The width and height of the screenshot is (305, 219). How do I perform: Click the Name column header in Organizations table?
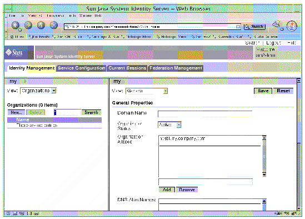23,120
